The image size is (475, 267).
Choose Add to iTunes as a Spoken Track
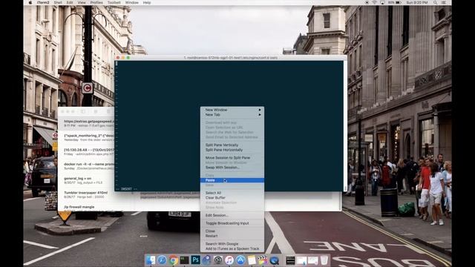232,248
